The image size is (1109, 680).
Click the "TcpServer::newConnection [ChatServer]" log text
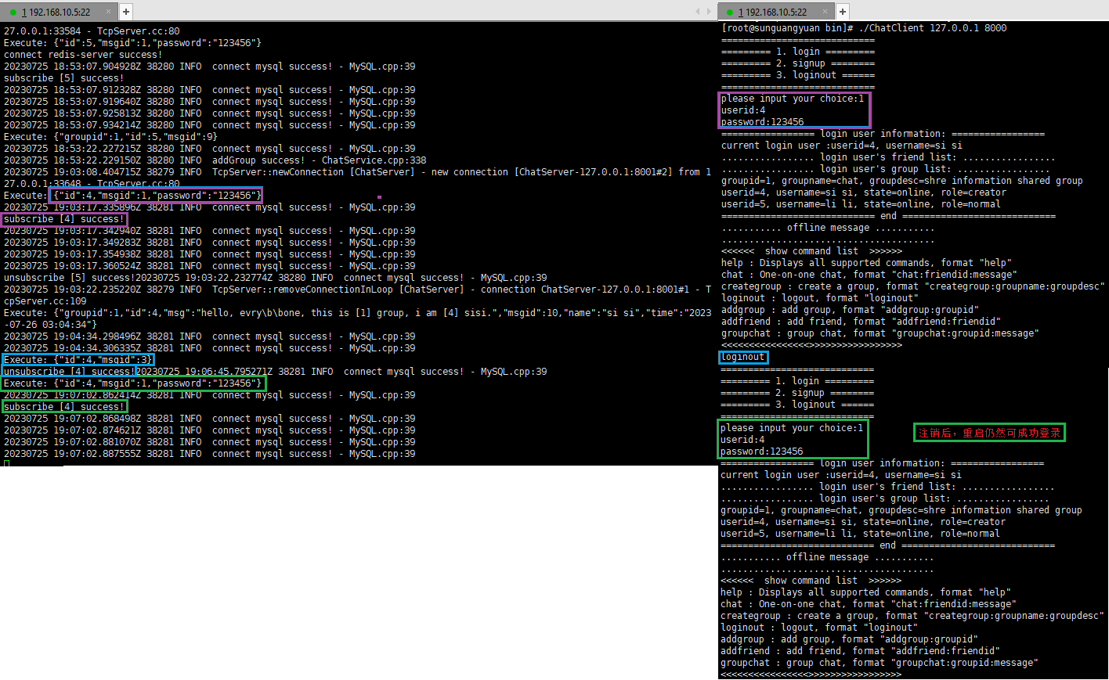pos(313,172)
